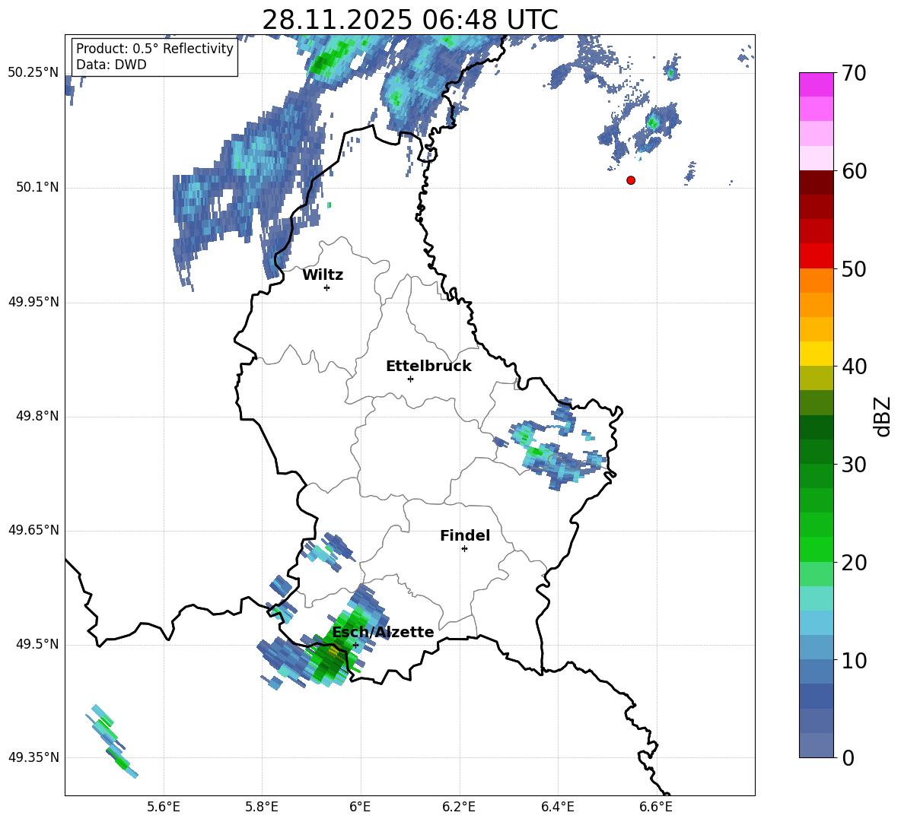Click the 60 value on colorbar
Image resolution: width=901 pixels, height=822 pixels.
point(854,171)
